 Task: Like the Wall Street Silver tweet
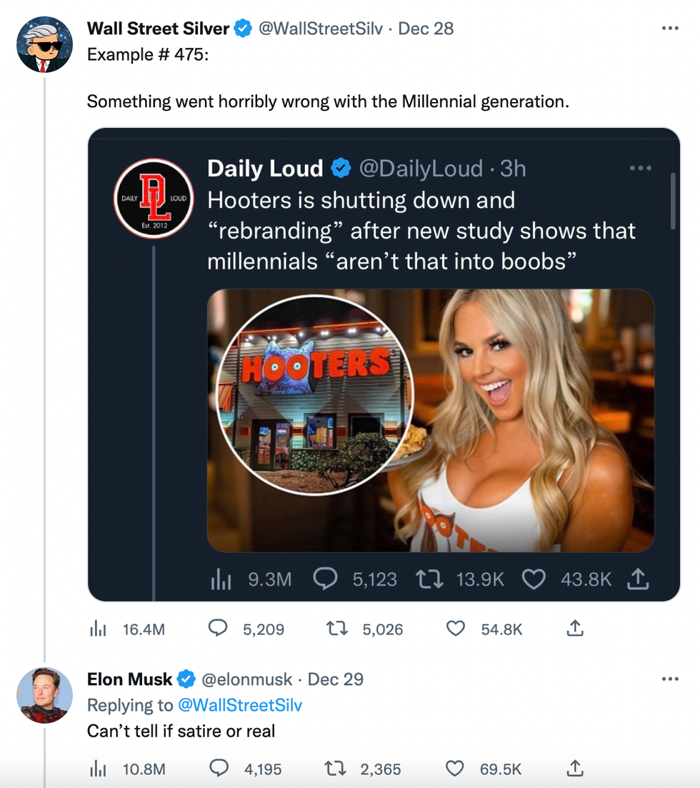click(456, 629)
